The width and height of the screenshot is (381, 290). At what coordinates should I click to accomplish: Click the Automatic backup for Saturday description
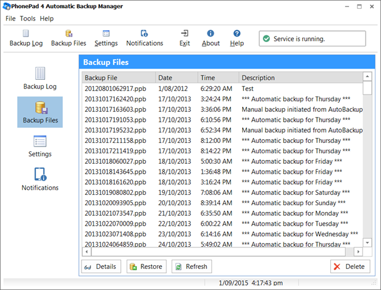[296, 192]
